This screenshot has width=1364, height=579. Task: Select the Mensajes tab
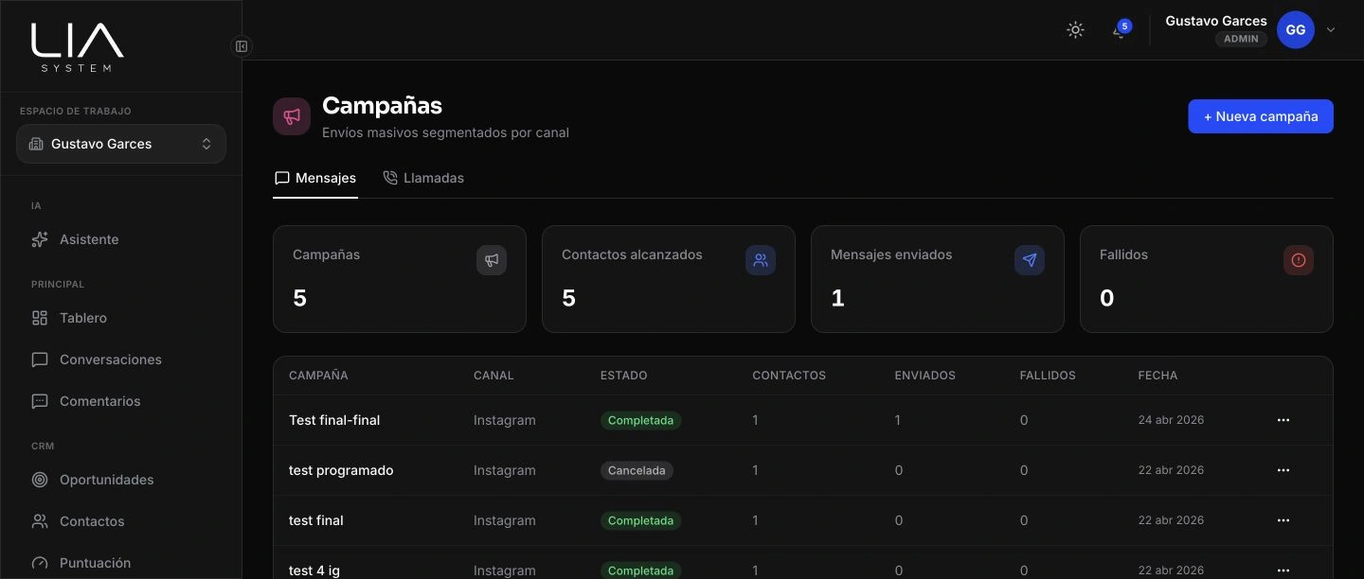(315, 178)
